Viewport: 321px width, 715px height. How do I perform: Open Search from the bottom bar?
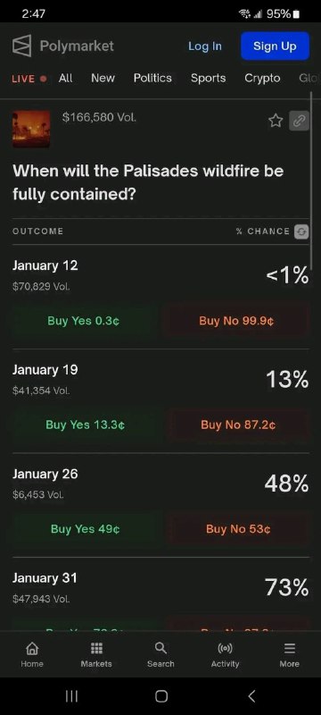pos(160,655)
